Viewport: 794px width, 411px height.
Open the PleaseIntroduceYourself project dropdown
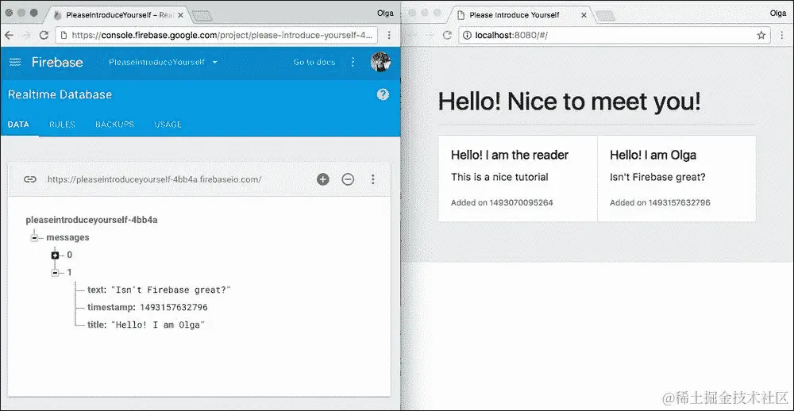[x=163, y=62]
